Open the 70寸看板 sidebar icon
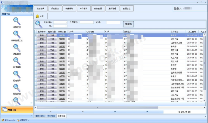The image size is (208, 123). (17, 61)
